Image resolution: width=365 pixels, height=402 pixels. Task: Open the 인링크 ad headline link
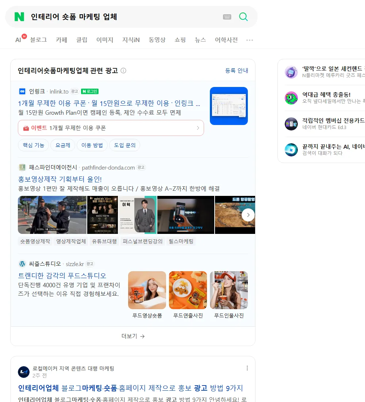click(109, 103)
